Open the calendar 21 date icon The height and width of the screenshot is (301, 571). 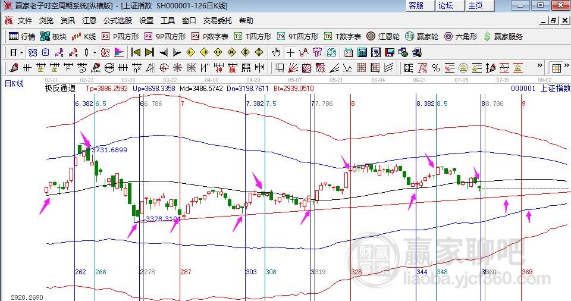pyautogui.click(x=348, y=52)
